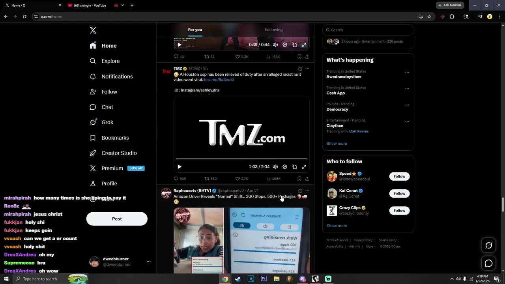Switch to the Following tab
This screenshot has height=284, width=505.
[x=273, y=30]
